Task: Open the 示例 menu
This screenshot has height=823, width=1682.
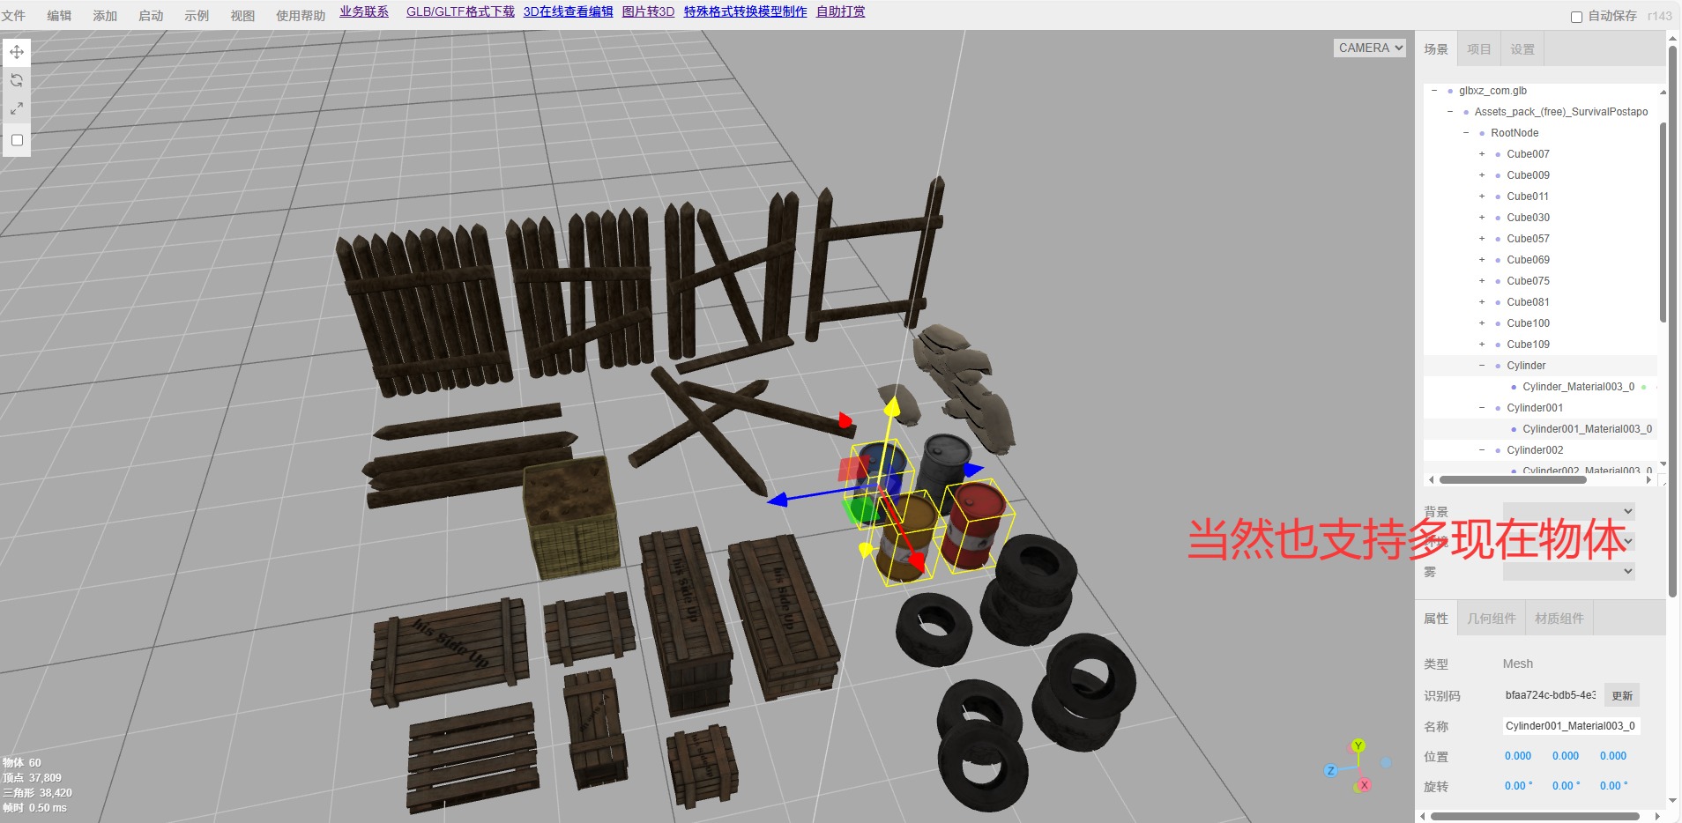Action: (197, 16)
